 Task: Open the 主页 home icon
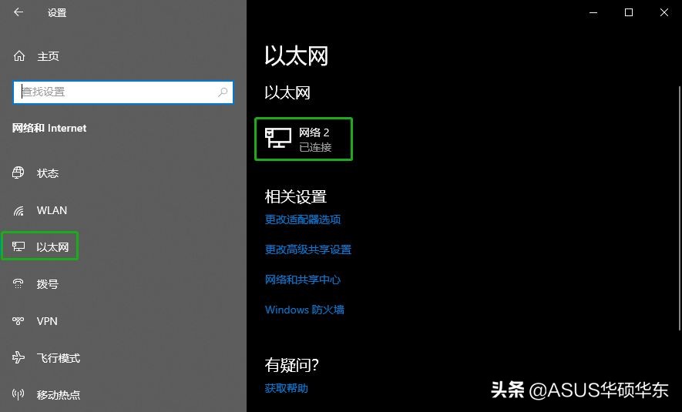tap(19, 56)
